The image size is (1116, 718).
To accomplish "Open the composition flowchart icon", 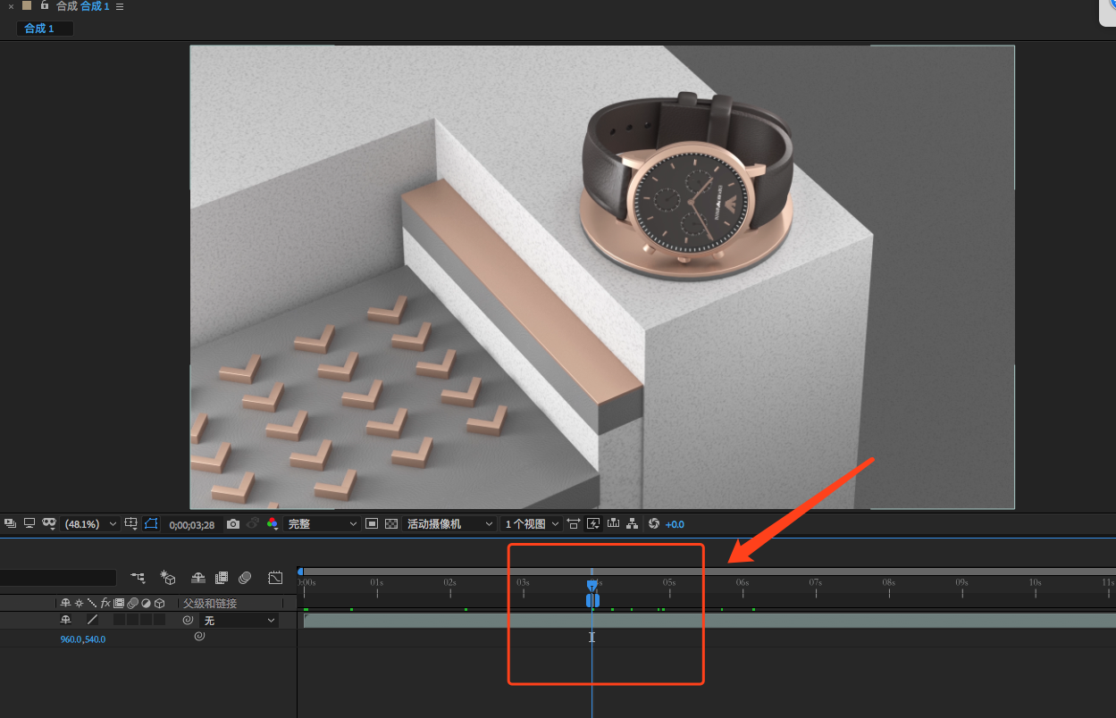I will tap(633, 524).
